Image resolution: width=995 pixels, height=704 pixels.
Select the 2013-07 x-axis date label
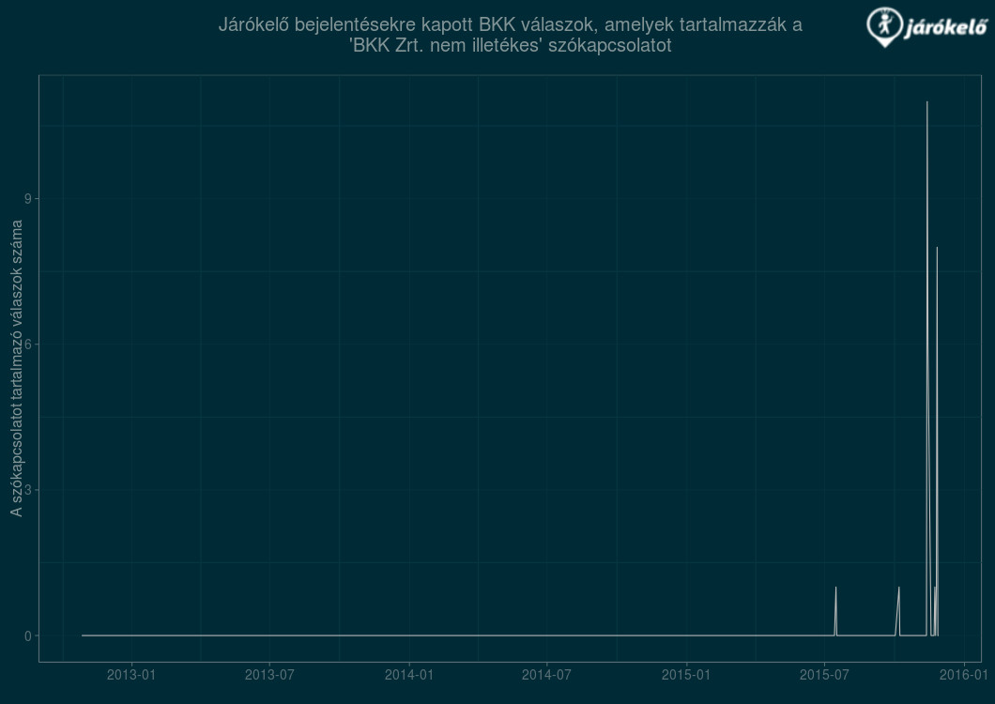click(x=270, y=675)
